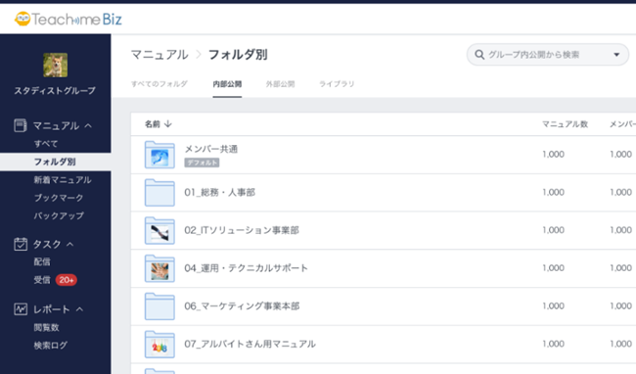
Task: Click the search magnifier icon
Action: (479, 55)
